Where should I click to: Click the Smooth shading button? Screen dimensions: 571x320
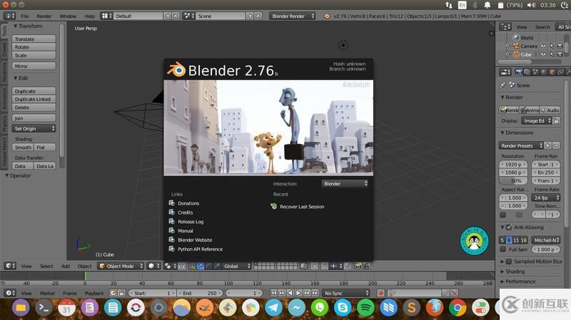pyautogui.click(x=24, y=148)
